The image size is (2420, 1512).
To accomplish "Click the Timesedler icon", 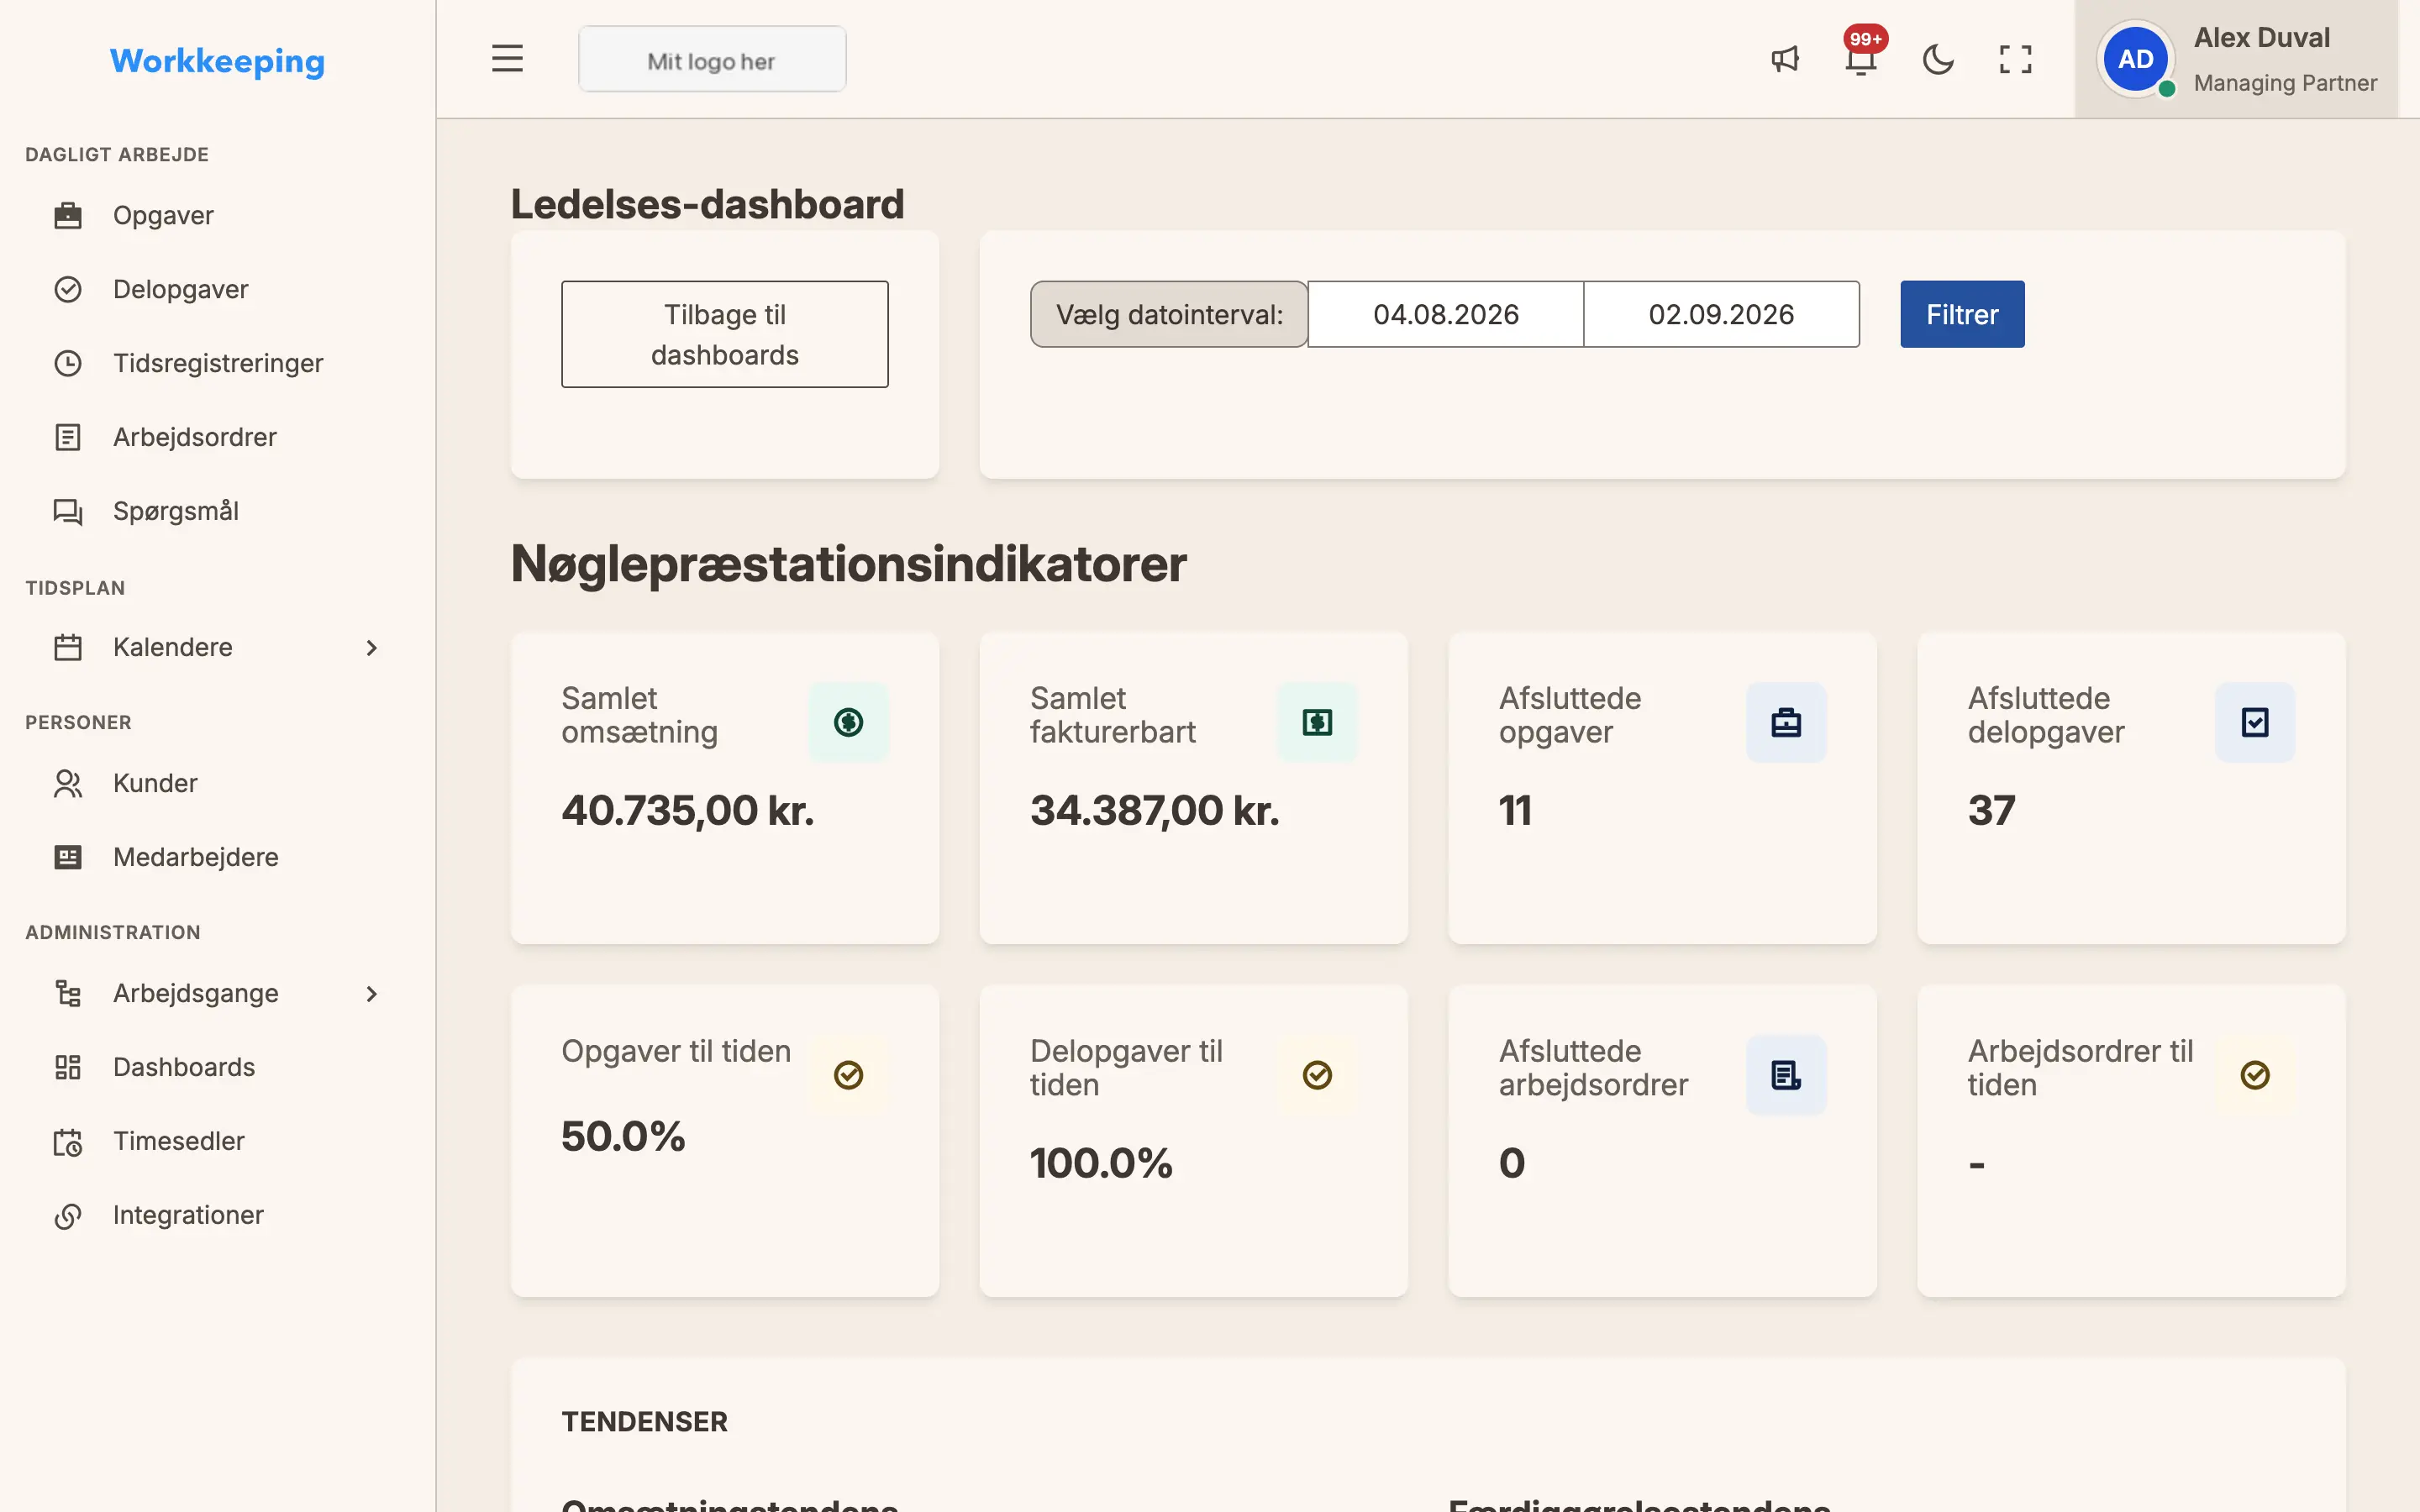I will tap(68, 1141).
